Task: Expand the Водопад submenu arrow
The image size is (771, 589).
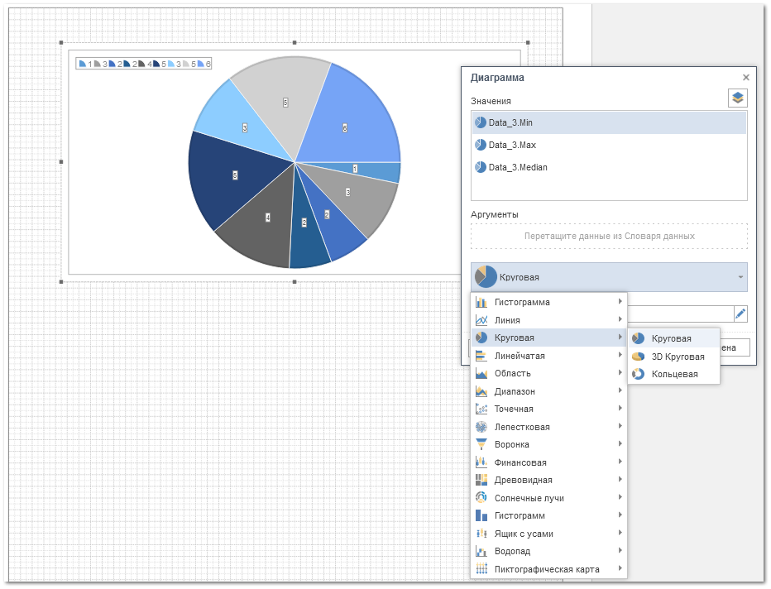Action: (620, 551)
